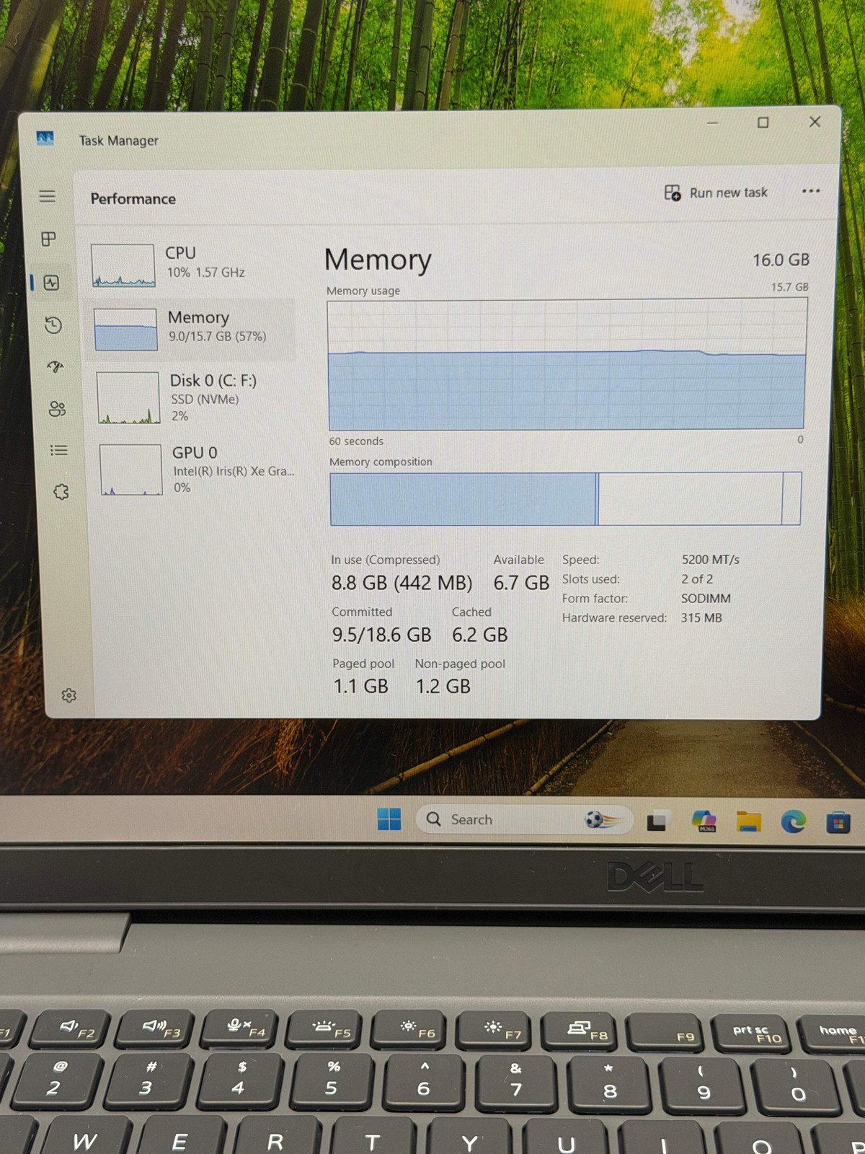Viewport: 865px width, 1154px height.
Task: Click the Memory usage graph
Action: 567,365
